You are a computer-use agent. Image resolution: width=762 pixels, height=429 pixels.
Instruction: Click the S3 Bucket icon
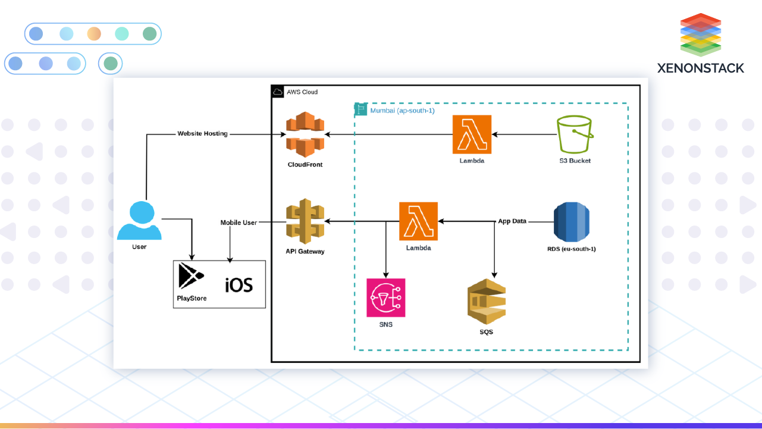[x=575, y=134]
